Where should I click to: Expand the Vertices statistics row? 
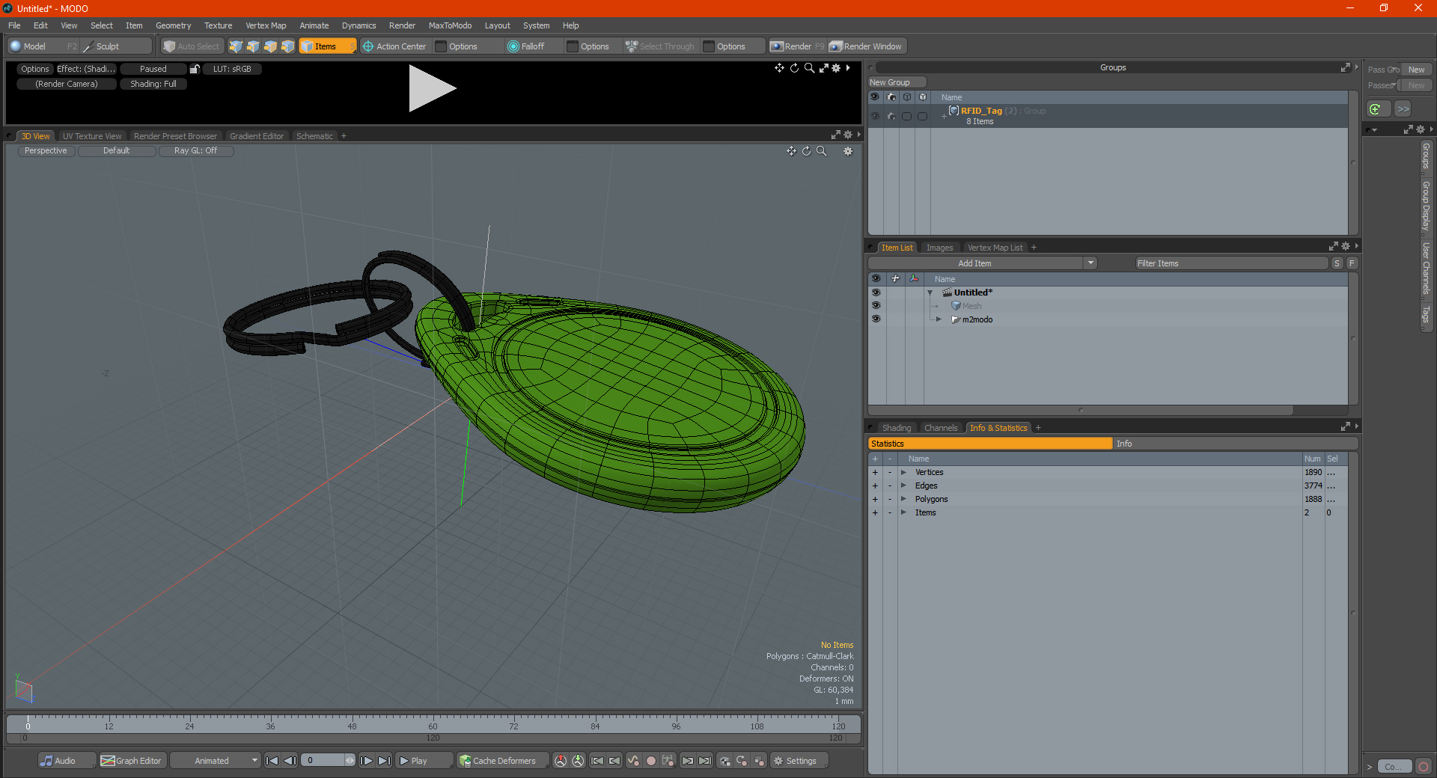point(903,472)
